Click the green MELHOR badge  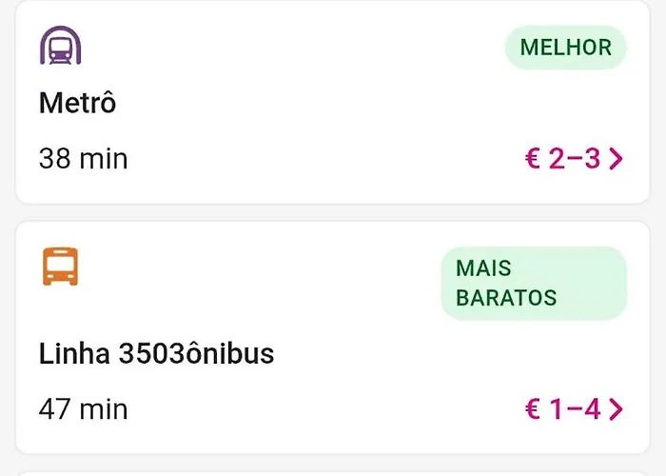pyautogui.click(x=565, y=48)
